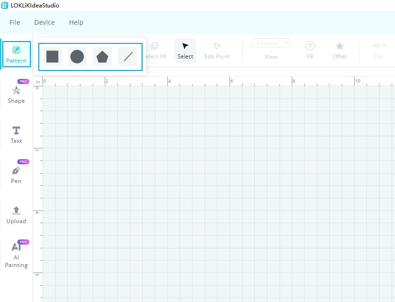
Task: Click the Flip toolbar button
Action: click(x=378, y=50)
